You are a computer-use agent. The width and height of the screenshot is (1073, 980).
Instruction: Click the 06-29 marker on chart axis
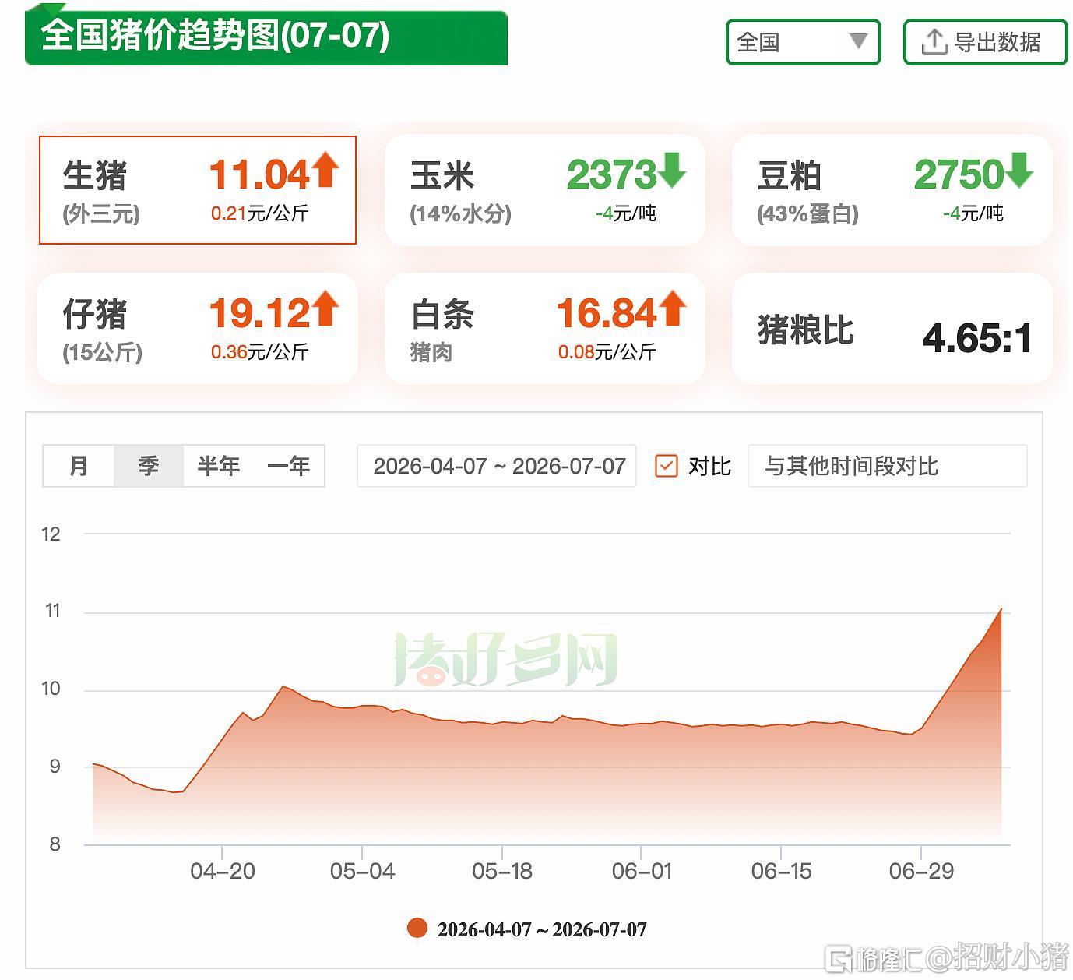point(921,871)
